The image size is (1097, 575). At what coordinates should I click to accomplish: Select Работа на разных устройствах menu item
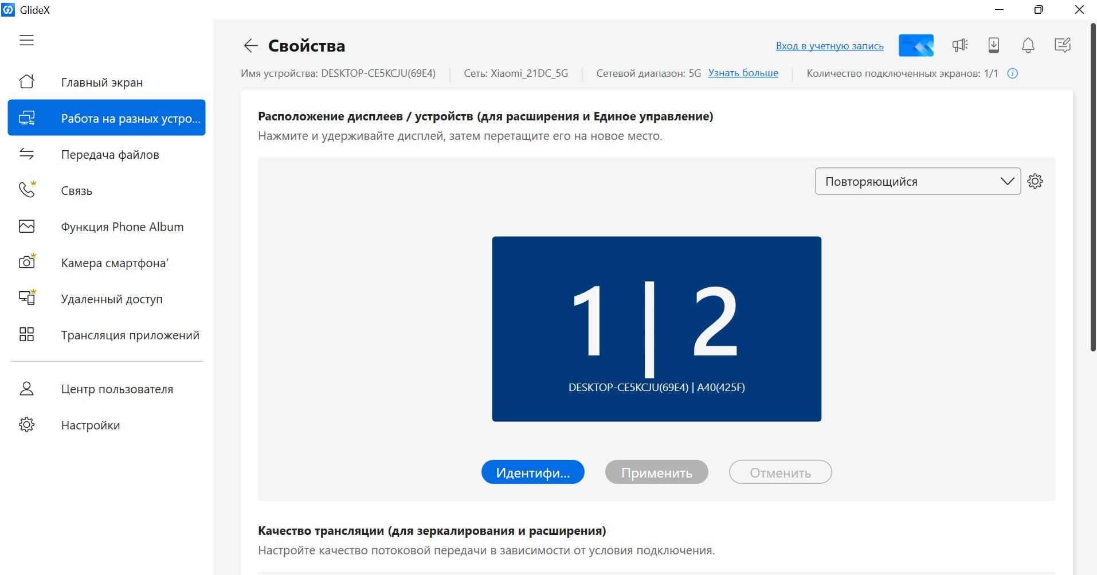point(107,118)
